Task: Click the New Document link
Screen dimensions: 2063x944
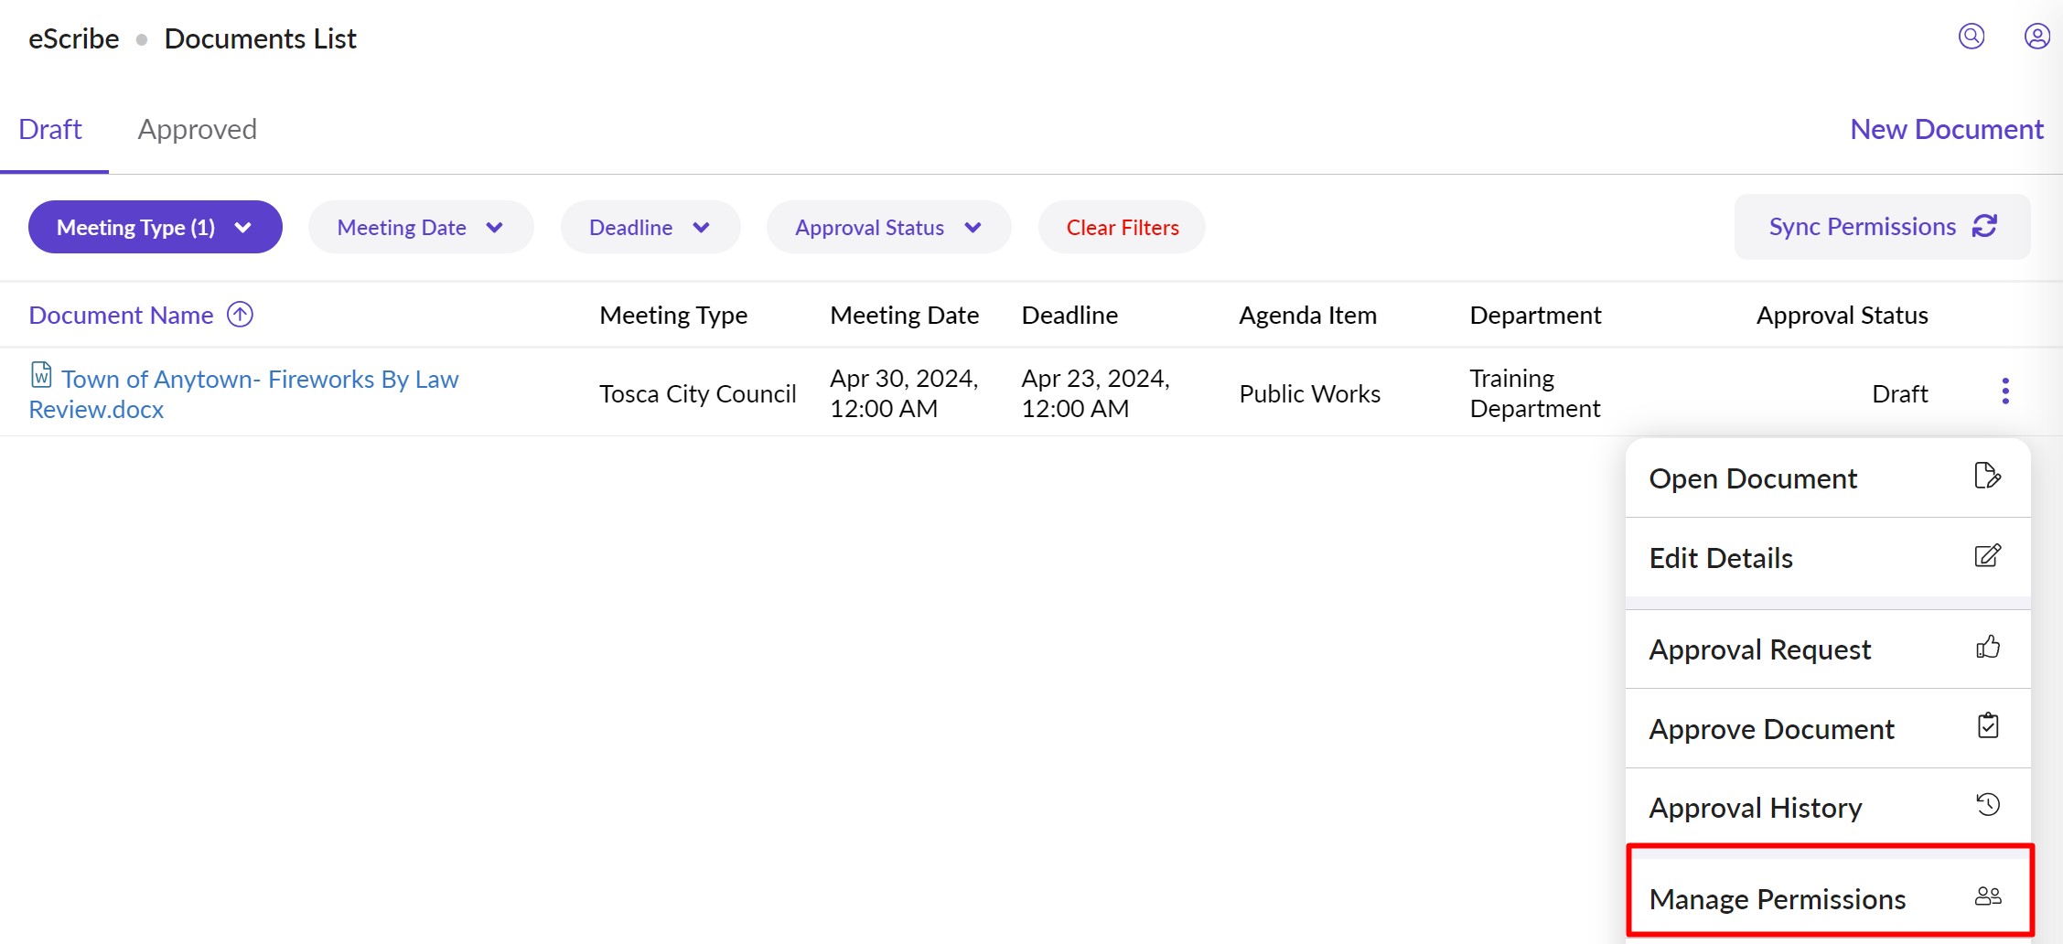Action: point(1946,130)
